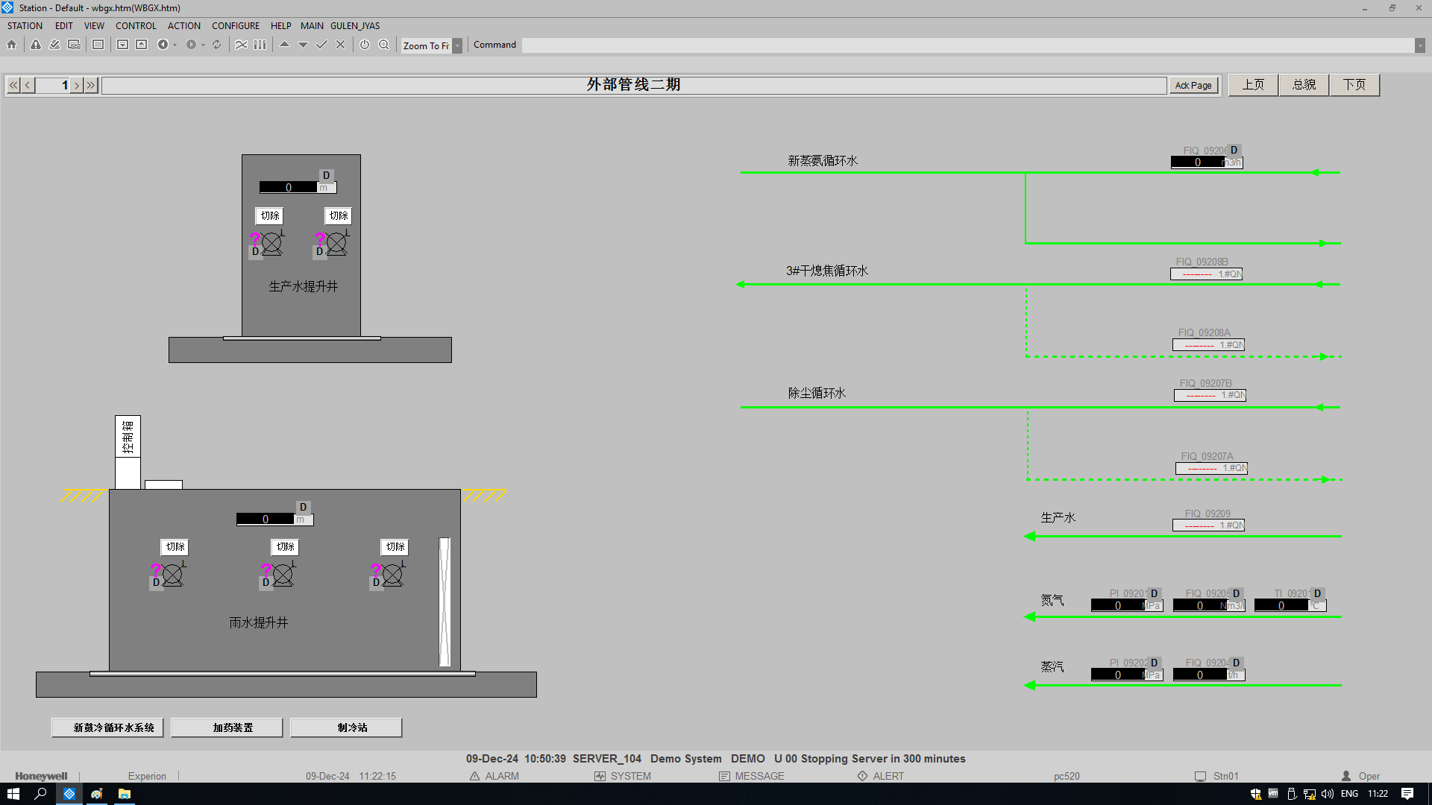Click the cancel X toolbar icon

340,45
